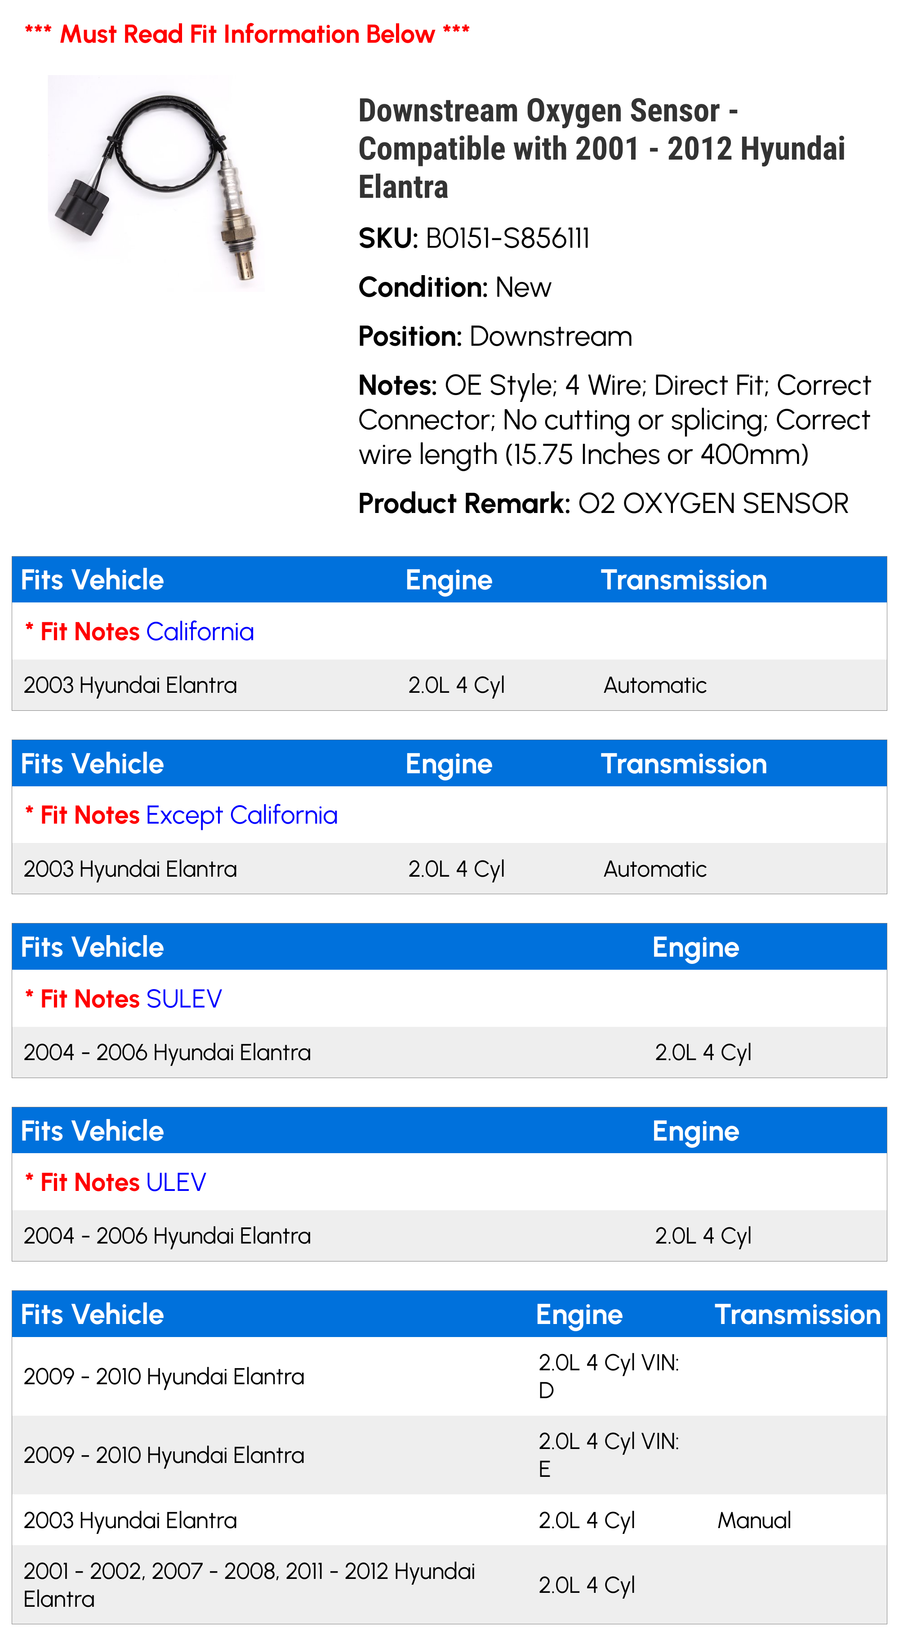Viewport: 899px width, 1636px height.
Task: Click the Condition: New line
Action: [454, 287]
